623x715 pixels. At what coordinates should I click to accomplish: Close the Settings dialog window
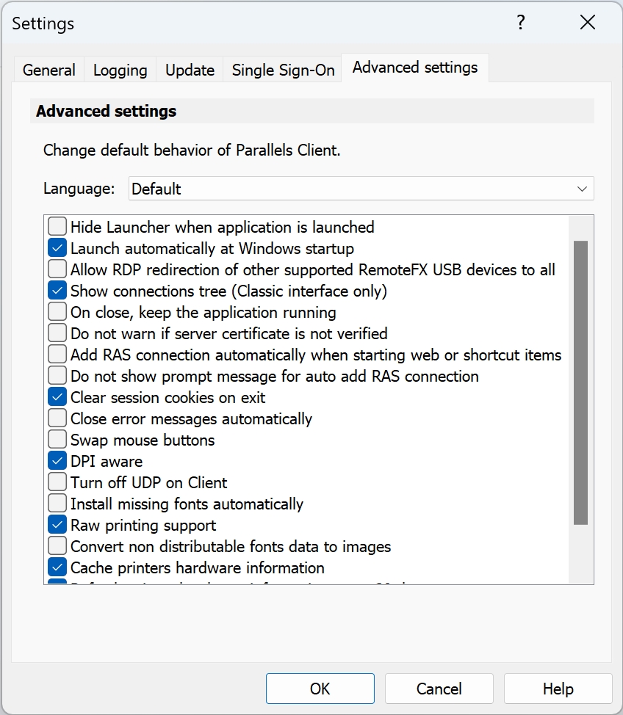click(587, 23)
